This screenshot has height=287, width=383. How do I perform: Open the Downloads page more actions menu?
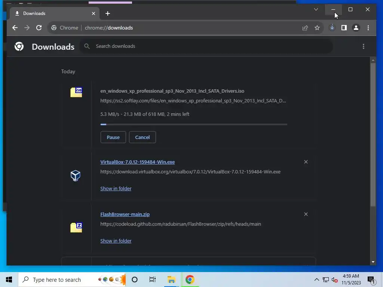364,46
